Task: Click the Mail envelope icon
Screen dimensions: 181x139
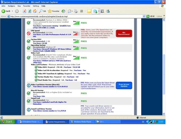Action: (70, 11)
